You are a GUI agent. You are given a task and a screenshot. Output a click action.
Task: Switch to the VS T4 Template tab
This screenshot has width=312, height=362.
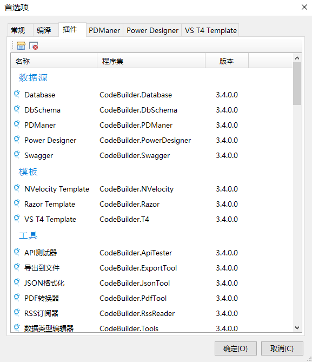pyautogui.click(x=210, y=30)
